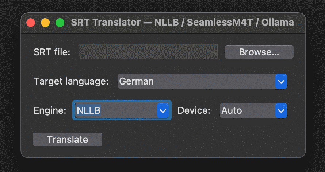Select the NLLB text in Engine box
The width and height of the screenshot is (325, 172).
tap(88, 110)
